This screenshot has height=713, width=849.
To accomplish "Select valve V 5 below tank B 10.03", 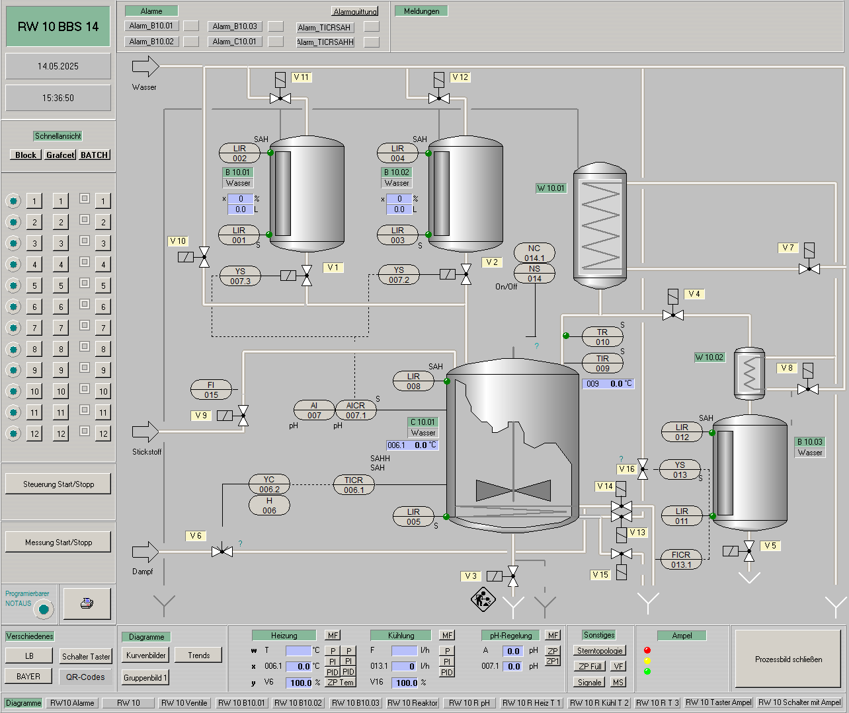I will 749,551.
